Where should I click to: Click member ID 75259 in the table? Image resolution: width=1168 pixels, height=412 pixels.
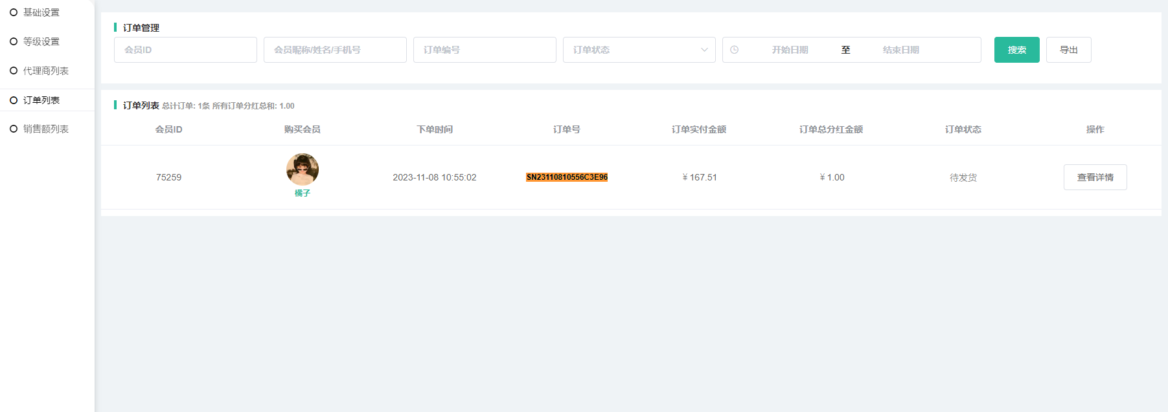(168, 177)
